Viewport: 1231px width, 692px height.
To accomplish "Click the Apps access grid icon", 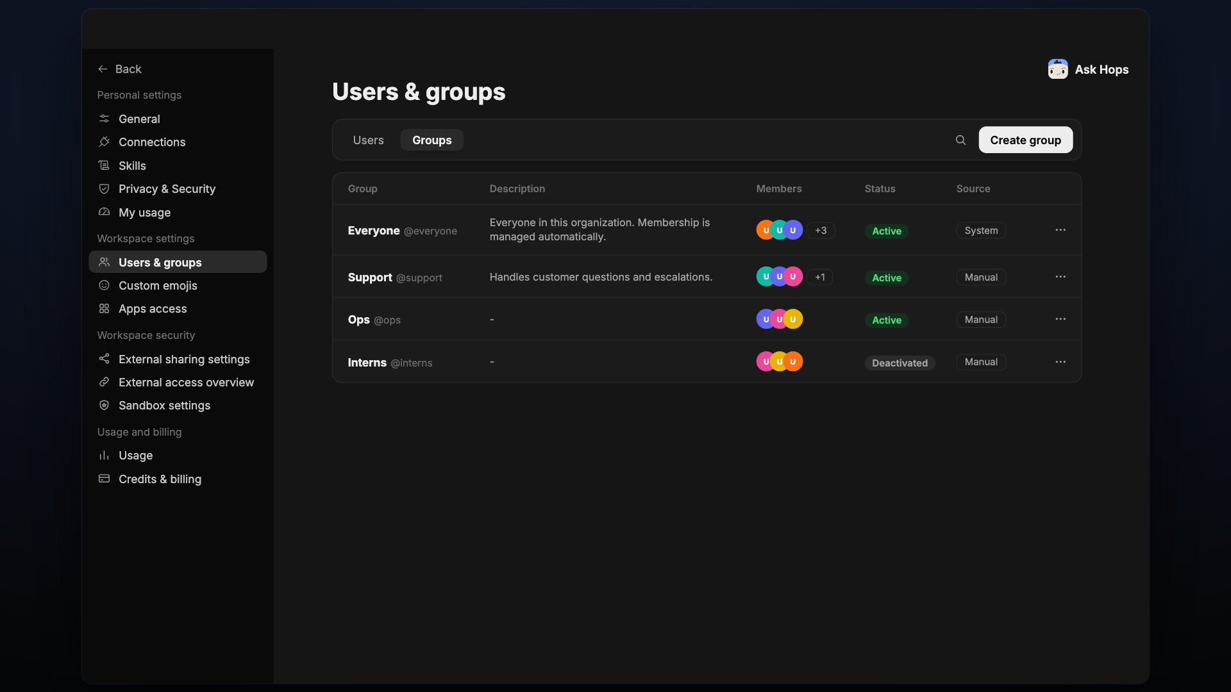I will 104,308.
